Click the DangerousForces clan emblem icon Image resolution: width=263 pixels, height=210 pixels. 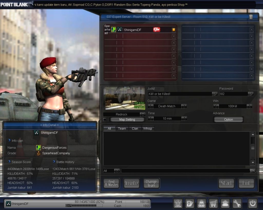click(39, 147)
